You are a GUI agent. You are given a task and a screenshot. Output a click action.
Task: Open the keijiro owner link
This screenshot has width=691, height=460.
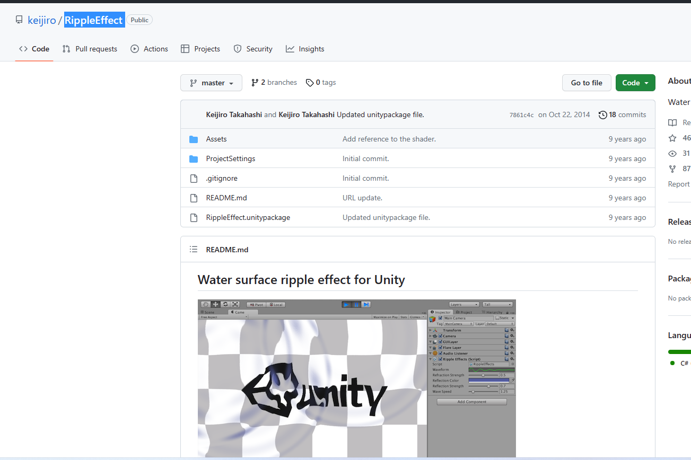pos(42,20)
